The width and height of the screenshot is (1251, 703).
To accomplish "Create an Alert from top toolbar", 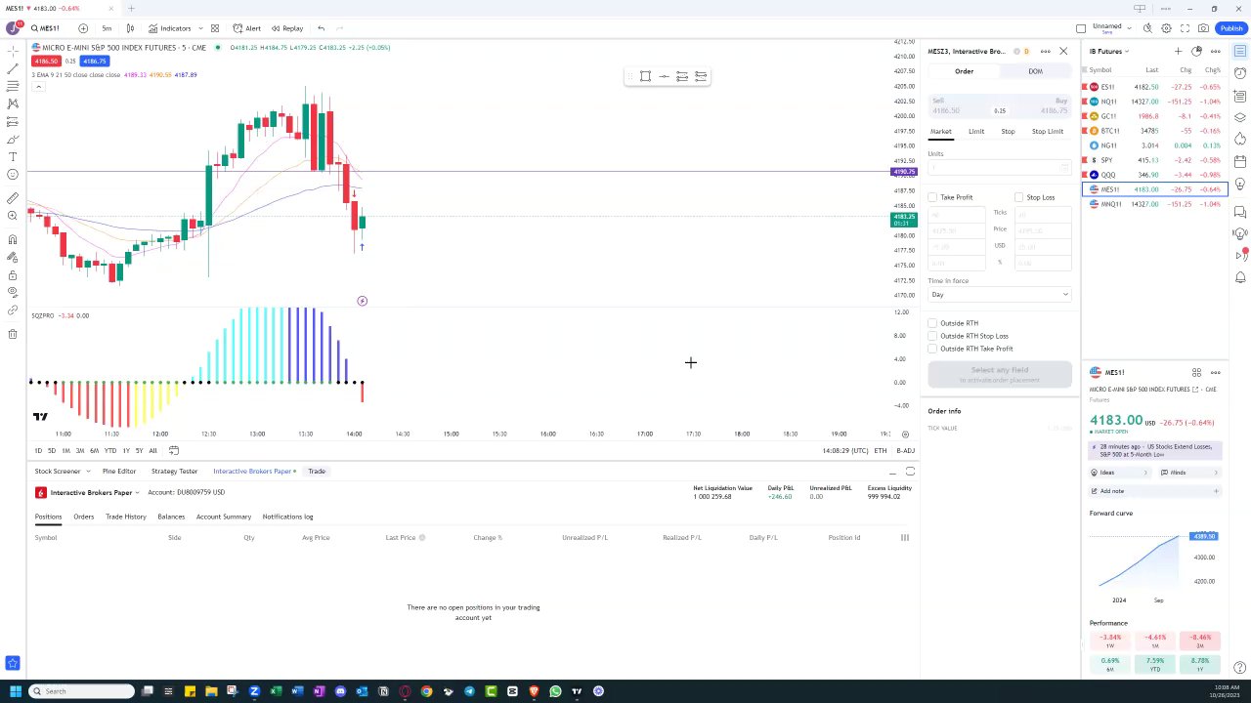I will 246,28.
